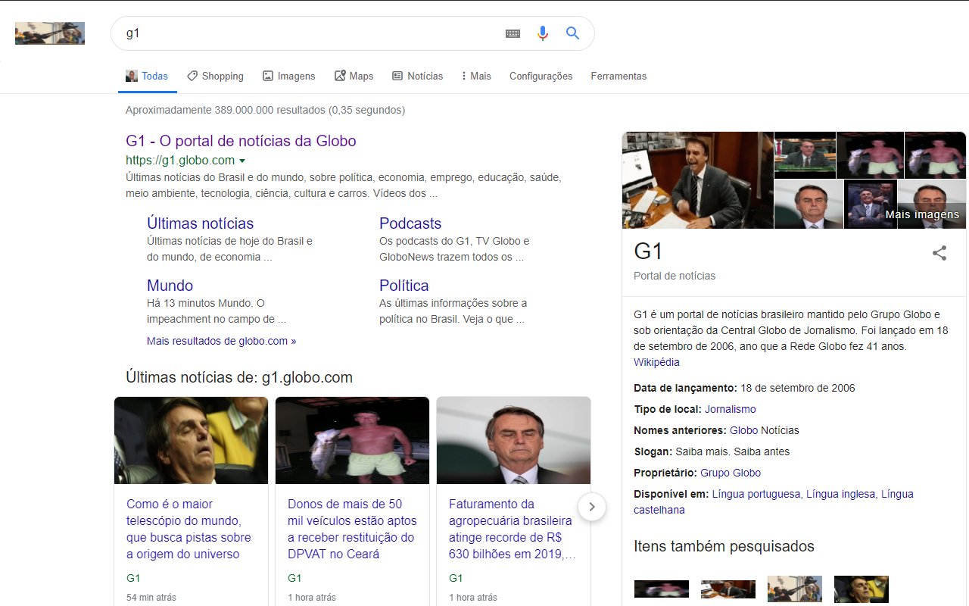Click Mais resultados de globo.com
969x606 pixels.
click(221, 340)
